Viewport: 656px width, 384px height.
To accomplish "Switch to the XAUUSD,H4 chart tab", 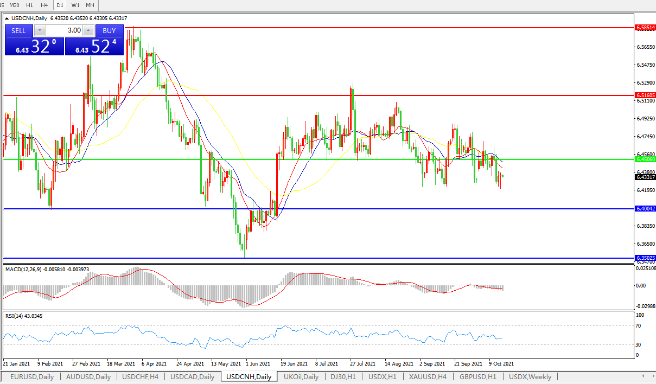I will [x=428, y=376].
